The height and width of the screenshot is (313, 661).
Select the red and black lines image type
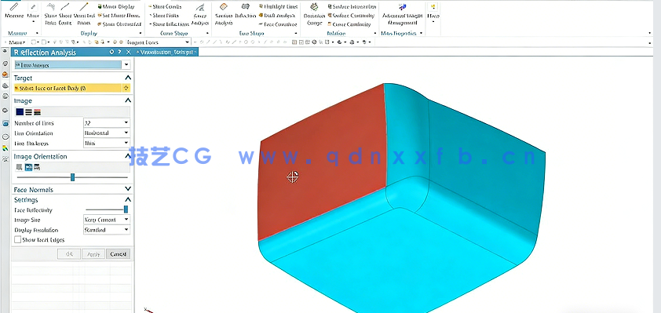coord(37,112)
